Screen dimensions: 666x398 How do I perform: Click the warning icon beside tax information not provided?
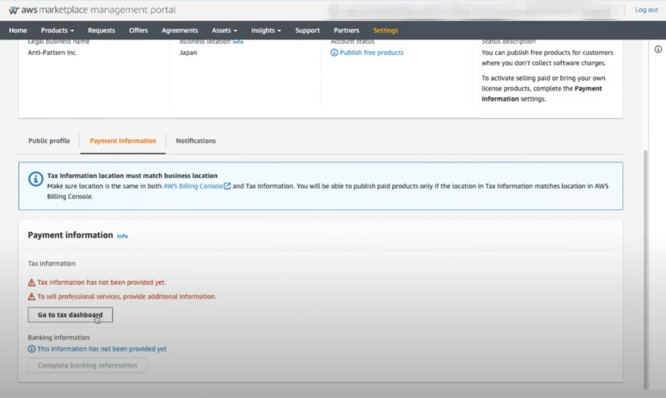click(x=32, y=282)
